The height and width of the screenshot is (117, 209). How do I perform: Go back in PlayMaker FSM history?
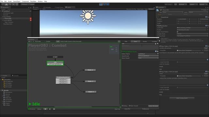point(29,41)
